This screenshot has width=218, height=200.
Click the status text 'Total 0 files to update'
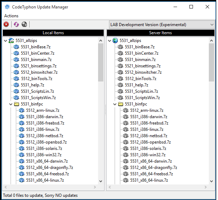pos(23,195)
